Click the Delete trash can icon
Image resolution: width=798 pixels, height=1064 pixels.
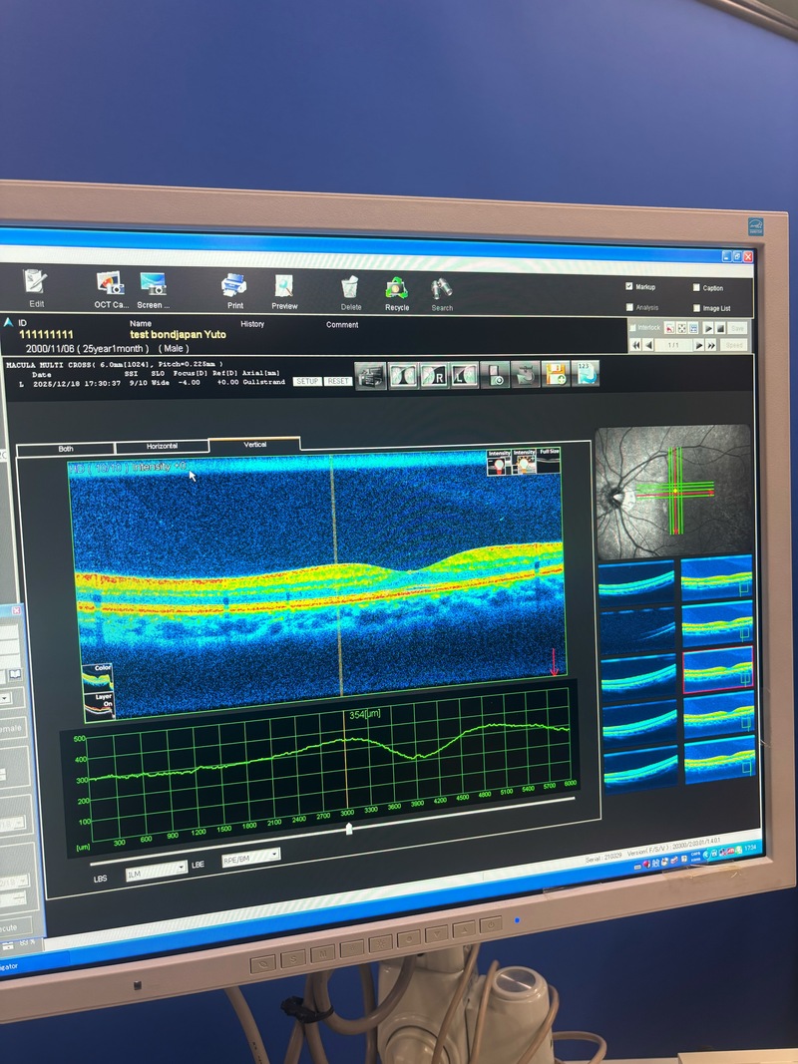click(351, 289)
